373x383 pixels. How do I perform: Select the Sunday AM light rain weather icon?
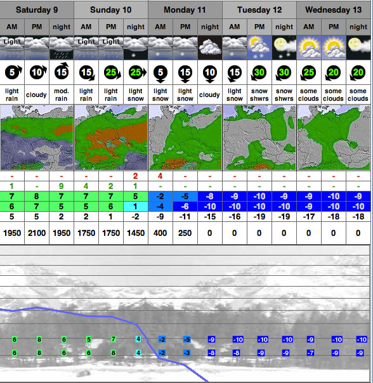pyautogui.click(x=86, y=48)
